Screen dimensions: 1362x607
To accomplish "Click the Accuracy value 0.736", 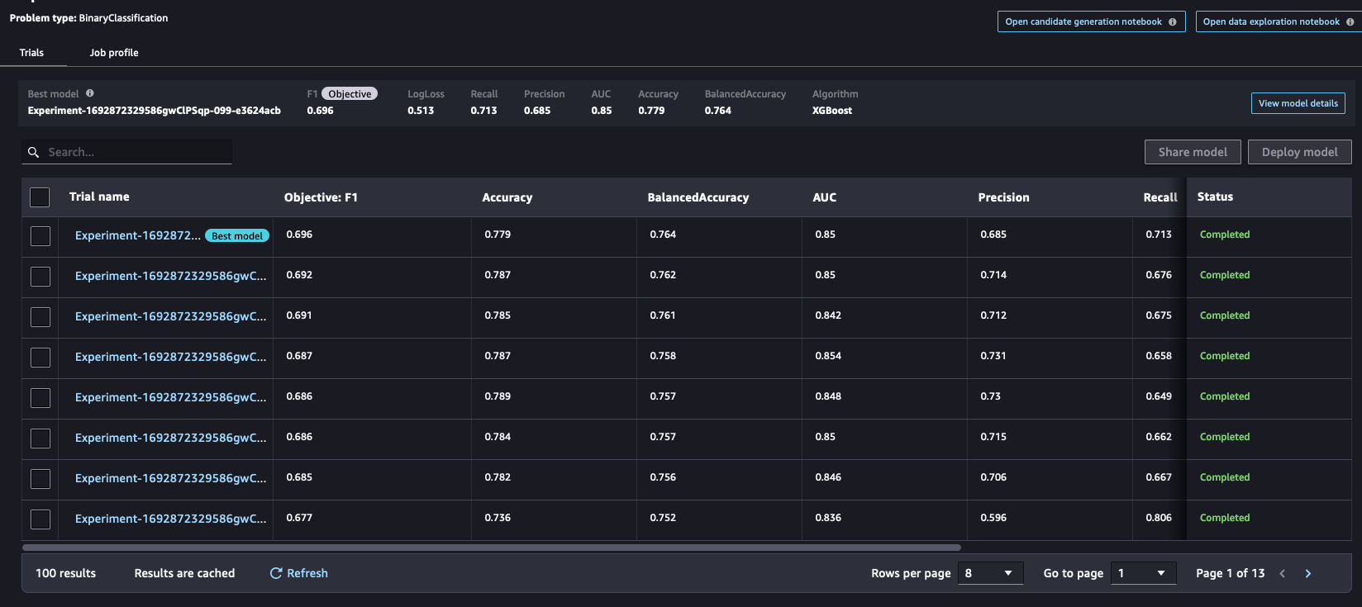I will tap(498, 518).
